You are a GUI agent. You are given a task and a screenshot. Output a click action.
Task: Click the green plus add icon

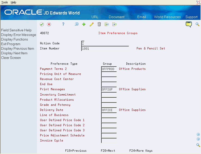(x=84, y=24)
